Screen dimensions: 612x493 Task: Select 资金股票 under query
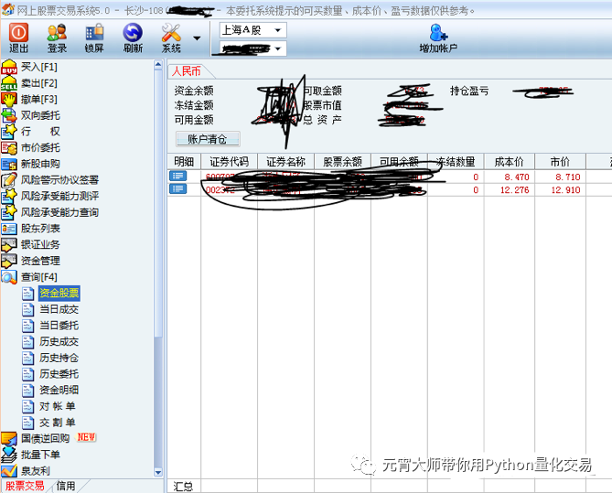(59, 293)
